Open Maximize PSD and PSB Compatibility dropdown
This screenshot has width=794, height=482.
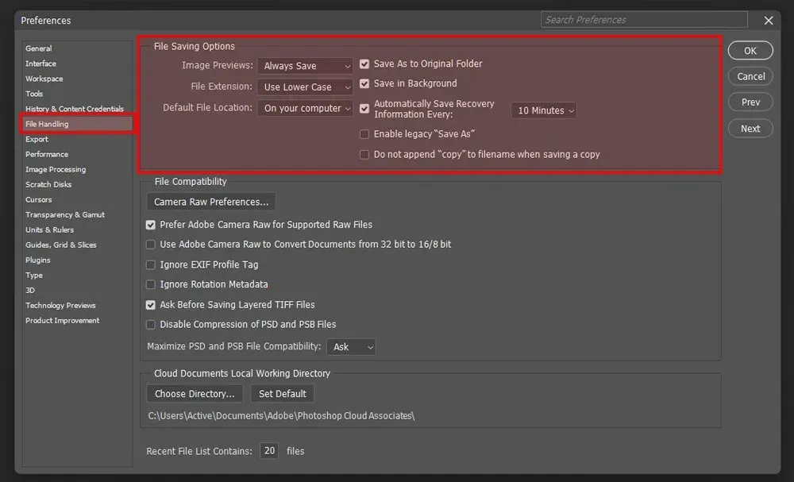(x=351, y=347)
